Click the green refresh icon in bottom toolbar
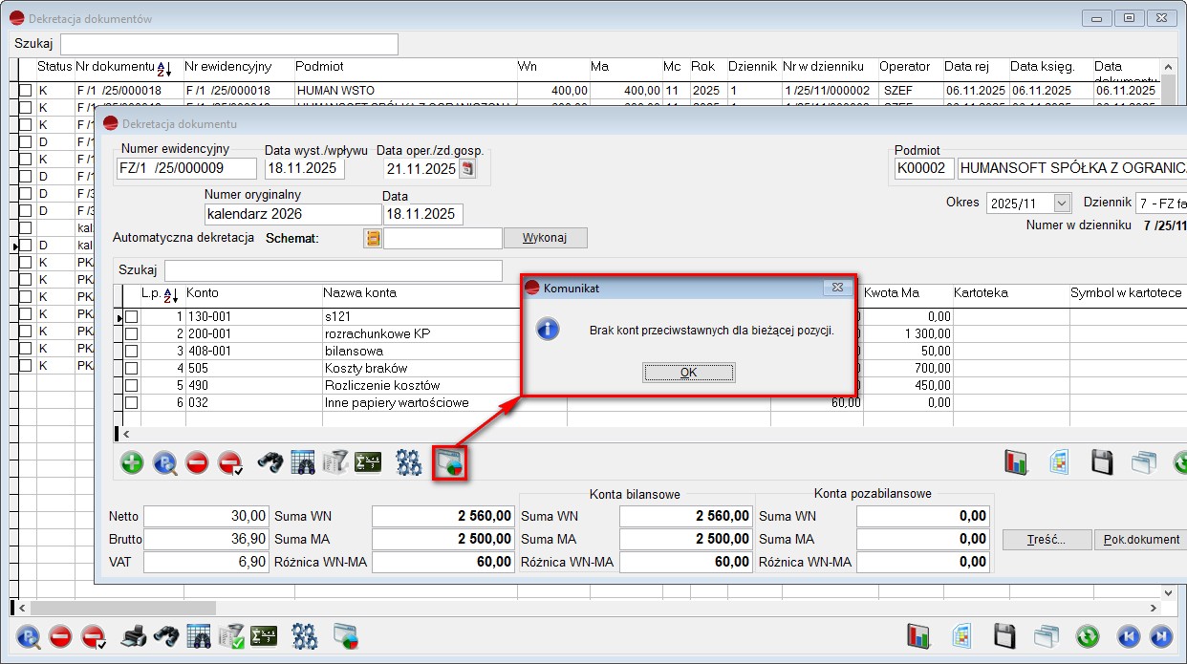Screen dimensions: 1187x664 tap(1086, 636)
